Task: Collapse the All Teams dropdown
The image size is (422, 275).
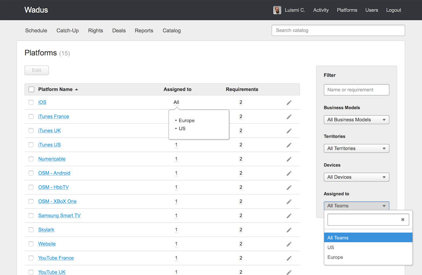Action: [x=356, y=206]
